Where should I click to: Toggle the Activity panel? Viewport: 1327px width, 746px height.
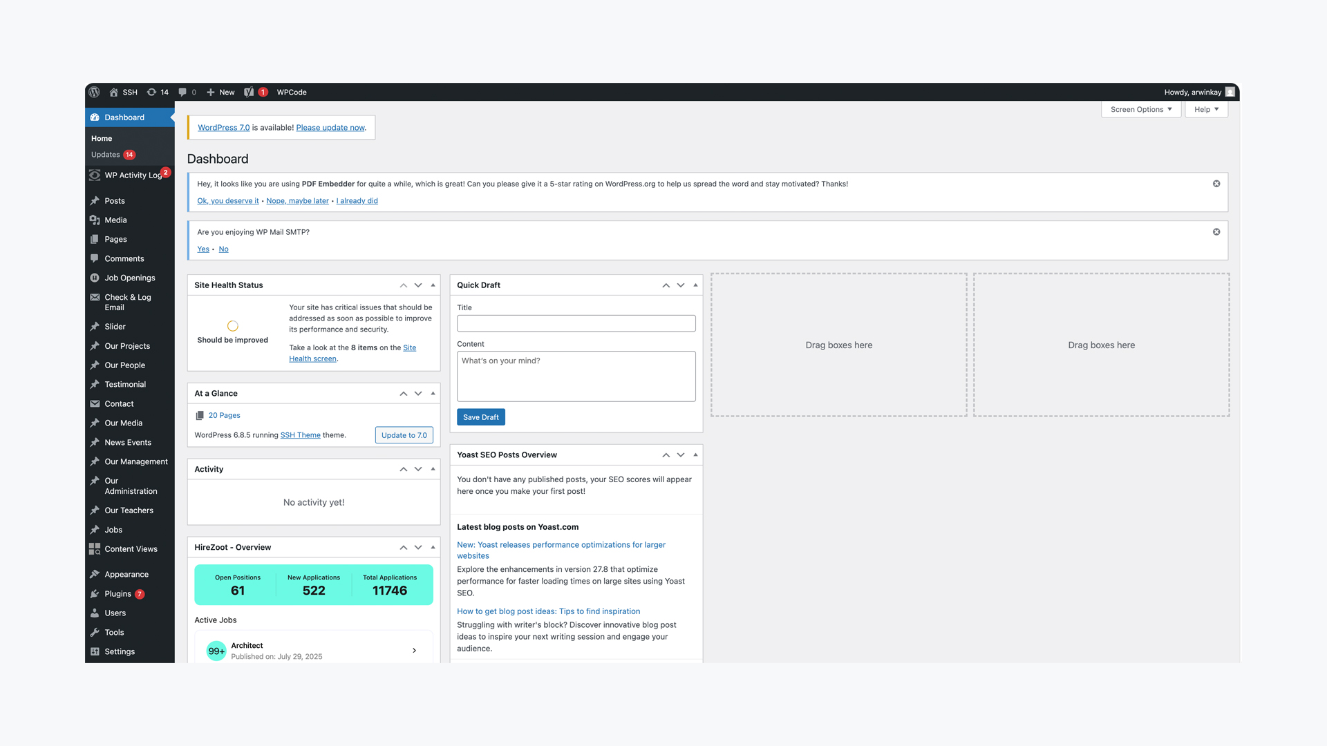pyautogui.click(x=433, y=470)
